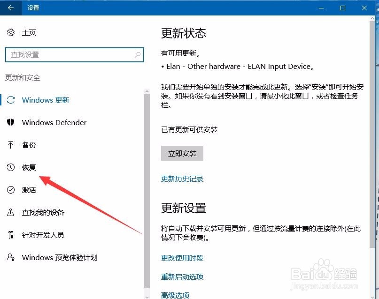
Task: Click the 恢复 history clock icon
Action: [10, 167]
